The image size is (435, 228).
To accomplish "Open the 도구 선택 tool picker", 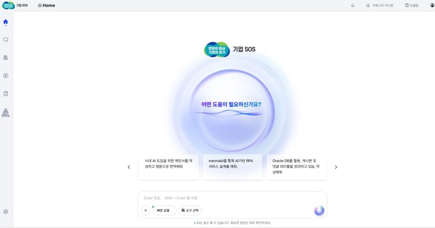I will pyautogui.click(x=190, y=211).
